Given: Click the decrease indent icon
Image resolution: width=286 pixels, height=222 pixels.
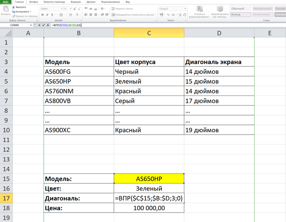Looking at the screenshot, I should tap(102, 15).
